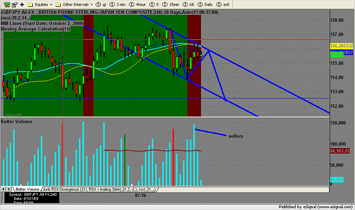
Task: Click the 157.00 price axis label
Action: [337, 35]
